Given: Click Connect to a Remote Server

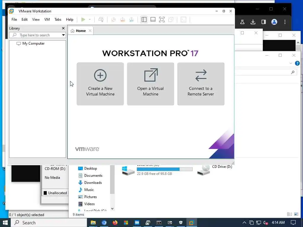Looking at the screenshot, I should coord(201,84).
